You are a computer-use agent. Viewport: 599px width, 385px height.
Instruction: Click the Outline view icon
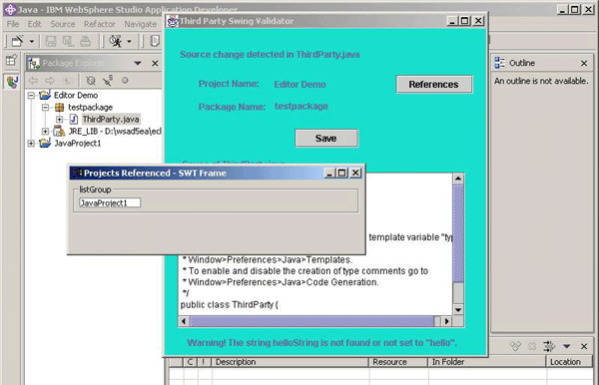pyautogui.click(x=499, y=63)
